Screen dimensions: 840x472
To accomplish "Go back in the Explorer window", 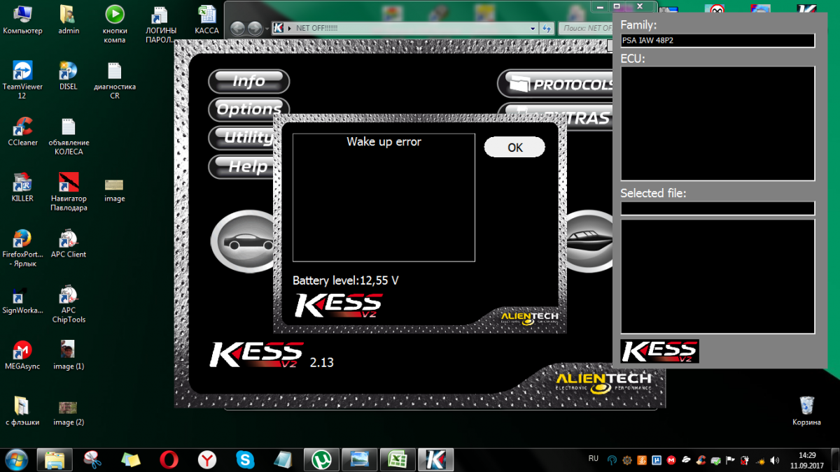I will pyautogui.click(x=237, y=29).
